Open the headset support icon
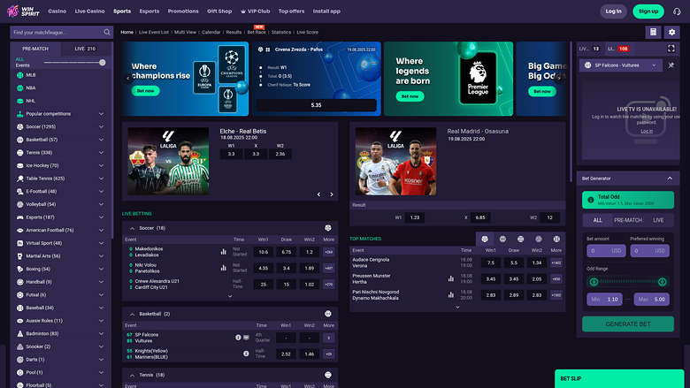Viewport: 690px width, 388px height. pyautogui.click(x=677, y=11)
